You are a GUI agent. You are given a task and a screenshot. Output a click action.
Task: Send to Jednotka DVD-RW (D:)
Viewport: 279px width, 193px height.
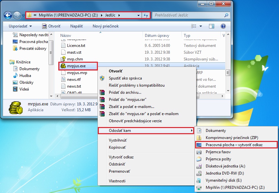pyautogui.click(x=236, y=173)
